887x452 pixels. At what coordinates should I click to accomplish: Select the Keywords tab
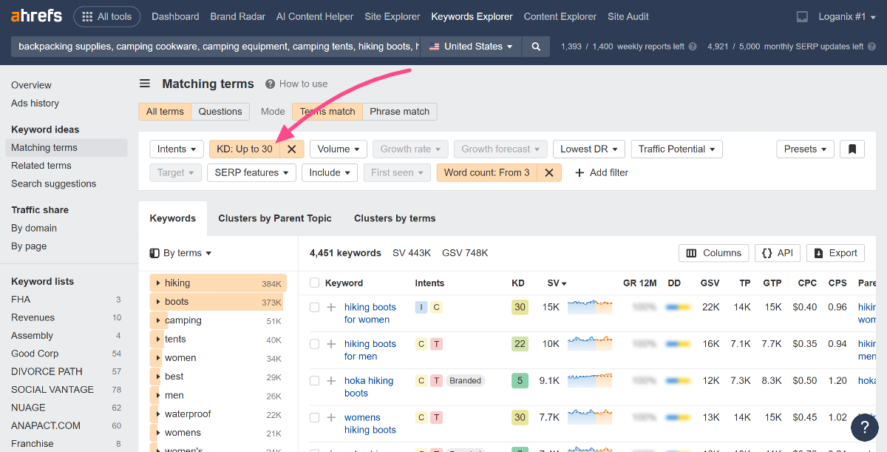click(x=173, y=218)
